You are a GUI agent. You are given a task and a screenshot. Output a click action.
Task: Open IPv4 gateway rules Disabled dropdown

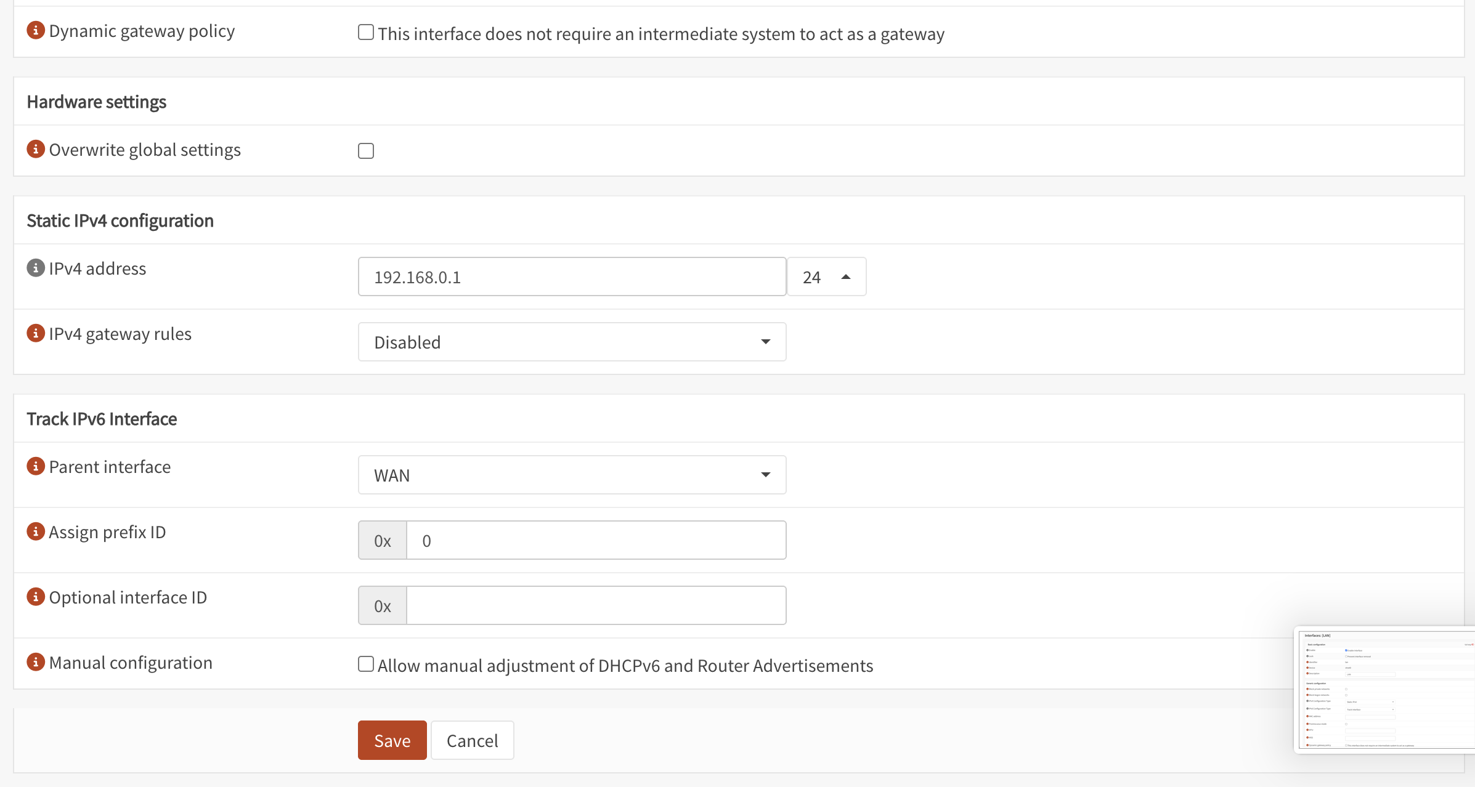click(572, 342)
